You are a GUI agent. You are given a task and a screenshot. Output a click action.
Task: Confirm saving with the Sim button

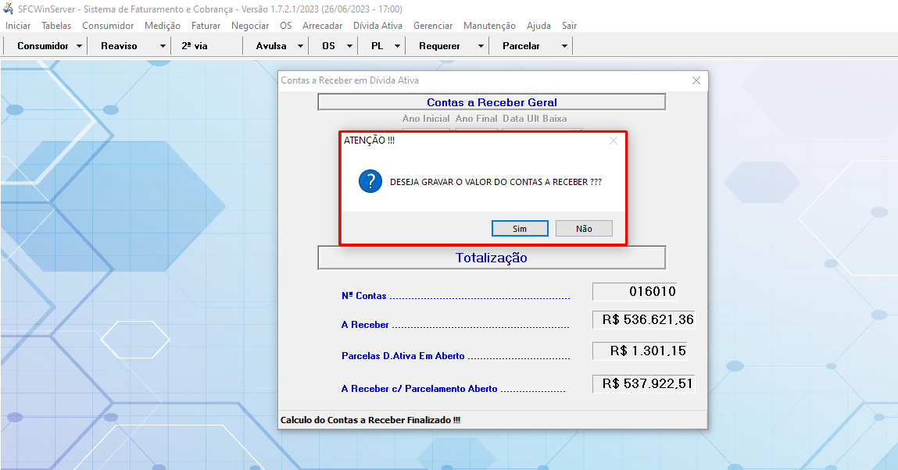[x=520, y=229]
